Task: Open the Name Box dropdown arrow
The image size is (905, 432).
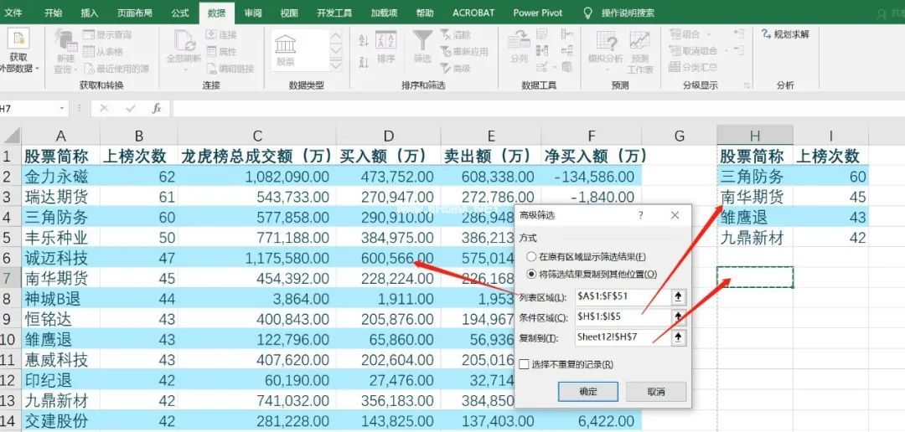Action: (63, 108)
